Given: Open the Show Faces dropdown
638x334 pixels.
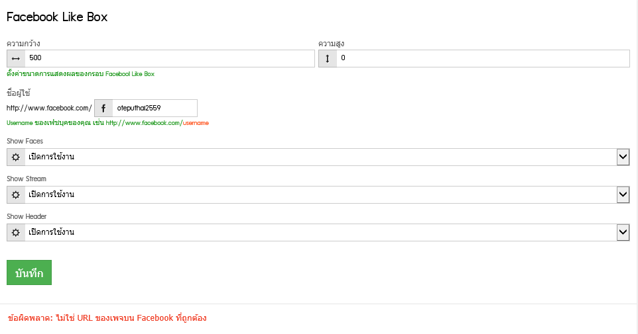Looking at the screenshot, I should point(318,157).
